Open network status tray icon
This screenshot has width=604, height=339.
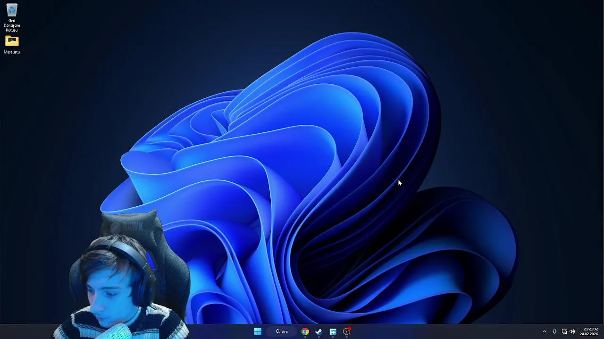click(x=564, y=331)
